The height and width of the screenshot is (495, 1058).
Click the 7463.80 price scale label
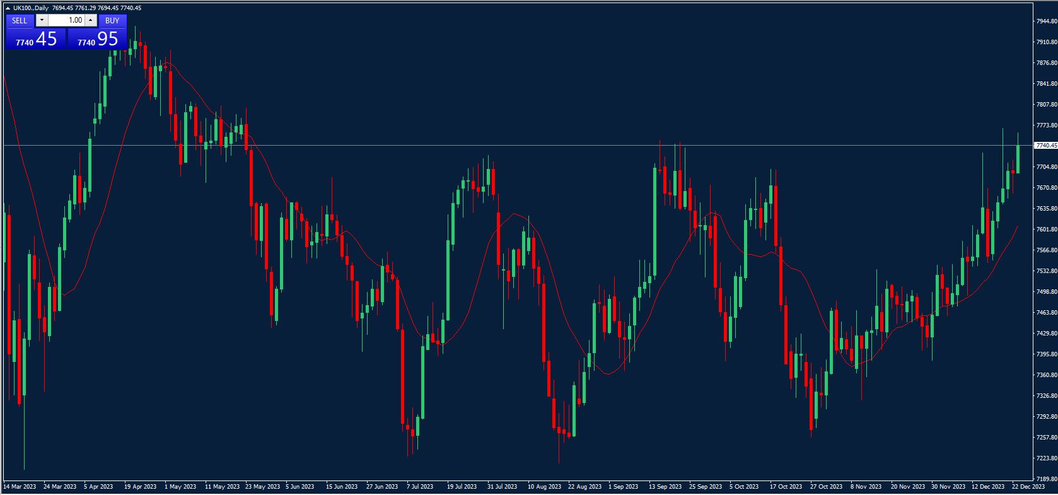coord(1047,313)
